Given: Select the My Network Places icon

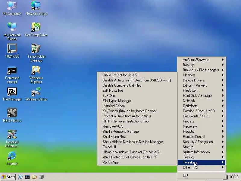Looking at the screenshot, I should click(x=12, y=31).
